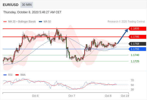Click the Oct 6 date axis label

coord(35,96)
